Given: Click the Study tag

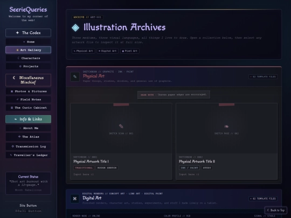Looking at the screenshot, I should click(x=207, y=168).
